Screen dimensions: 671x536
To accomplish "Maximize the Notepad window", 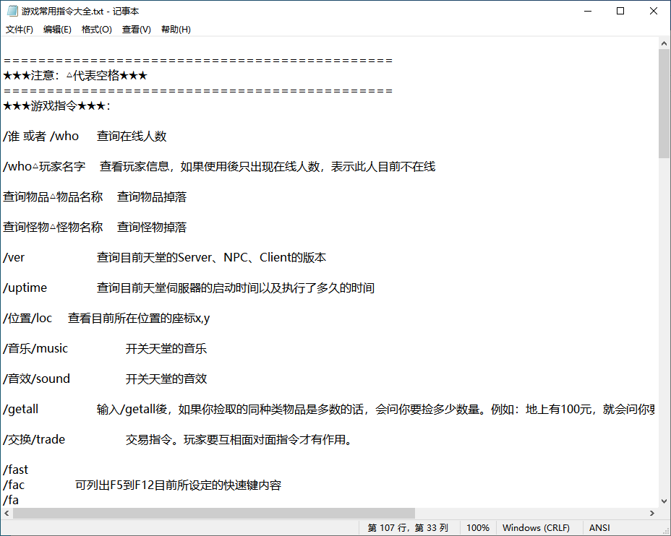I will 620,11.
